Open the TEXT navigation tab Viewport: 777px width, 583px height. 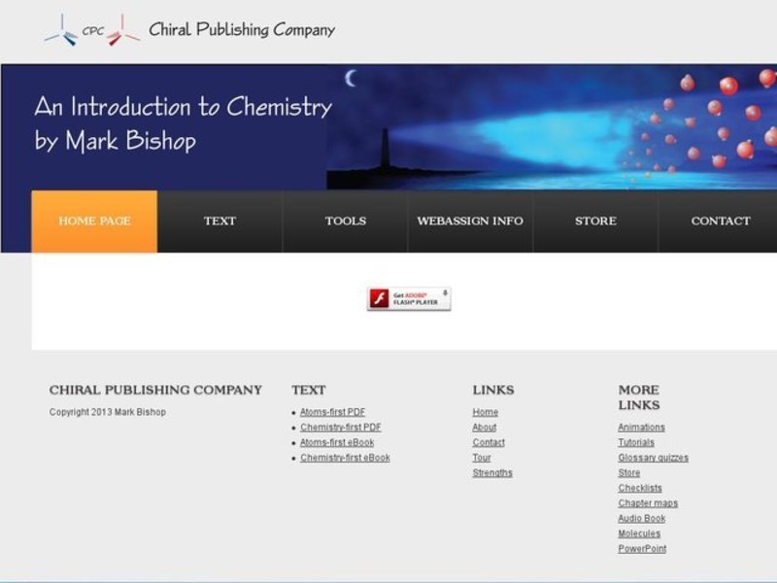coord(219,221)
